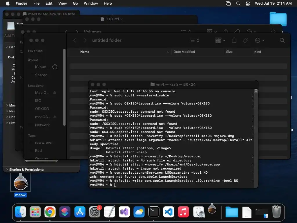
Task: Open the Edit menu
Action: pos(49,3)
